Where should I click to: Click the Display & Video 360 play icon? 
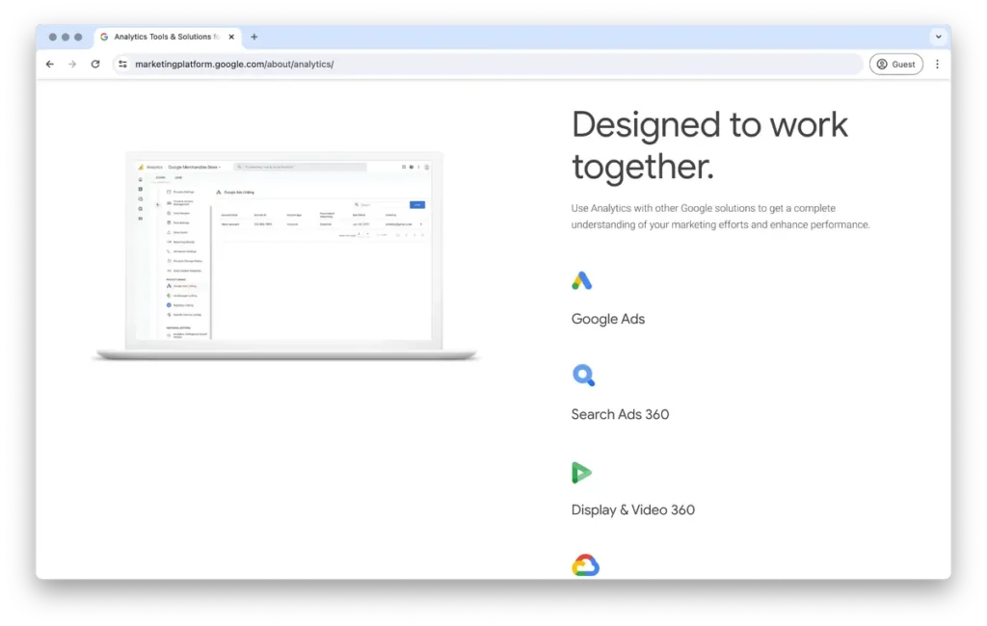click(581, 473)
